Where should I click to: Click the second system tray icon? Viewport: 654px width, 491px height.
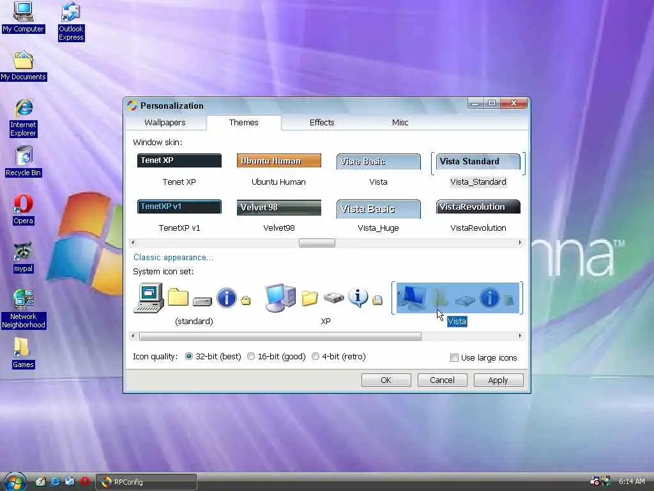click(605, 481)
